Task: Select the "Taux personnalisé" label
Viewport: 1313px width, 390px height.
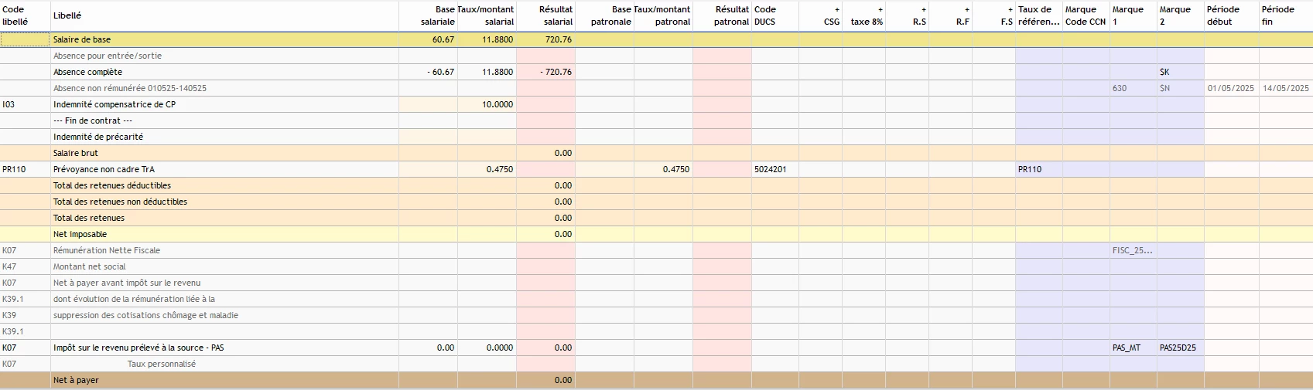Action: click(162, 364)
